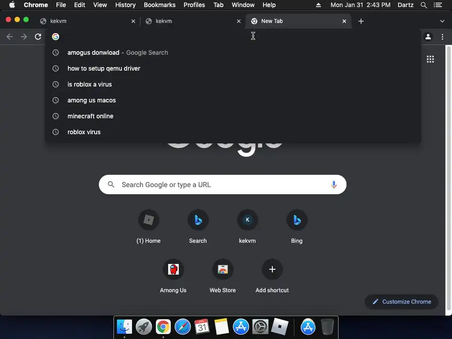Click the Add shortcut plus button
Viewport: 452px width, 339px height.
(272, 269)
